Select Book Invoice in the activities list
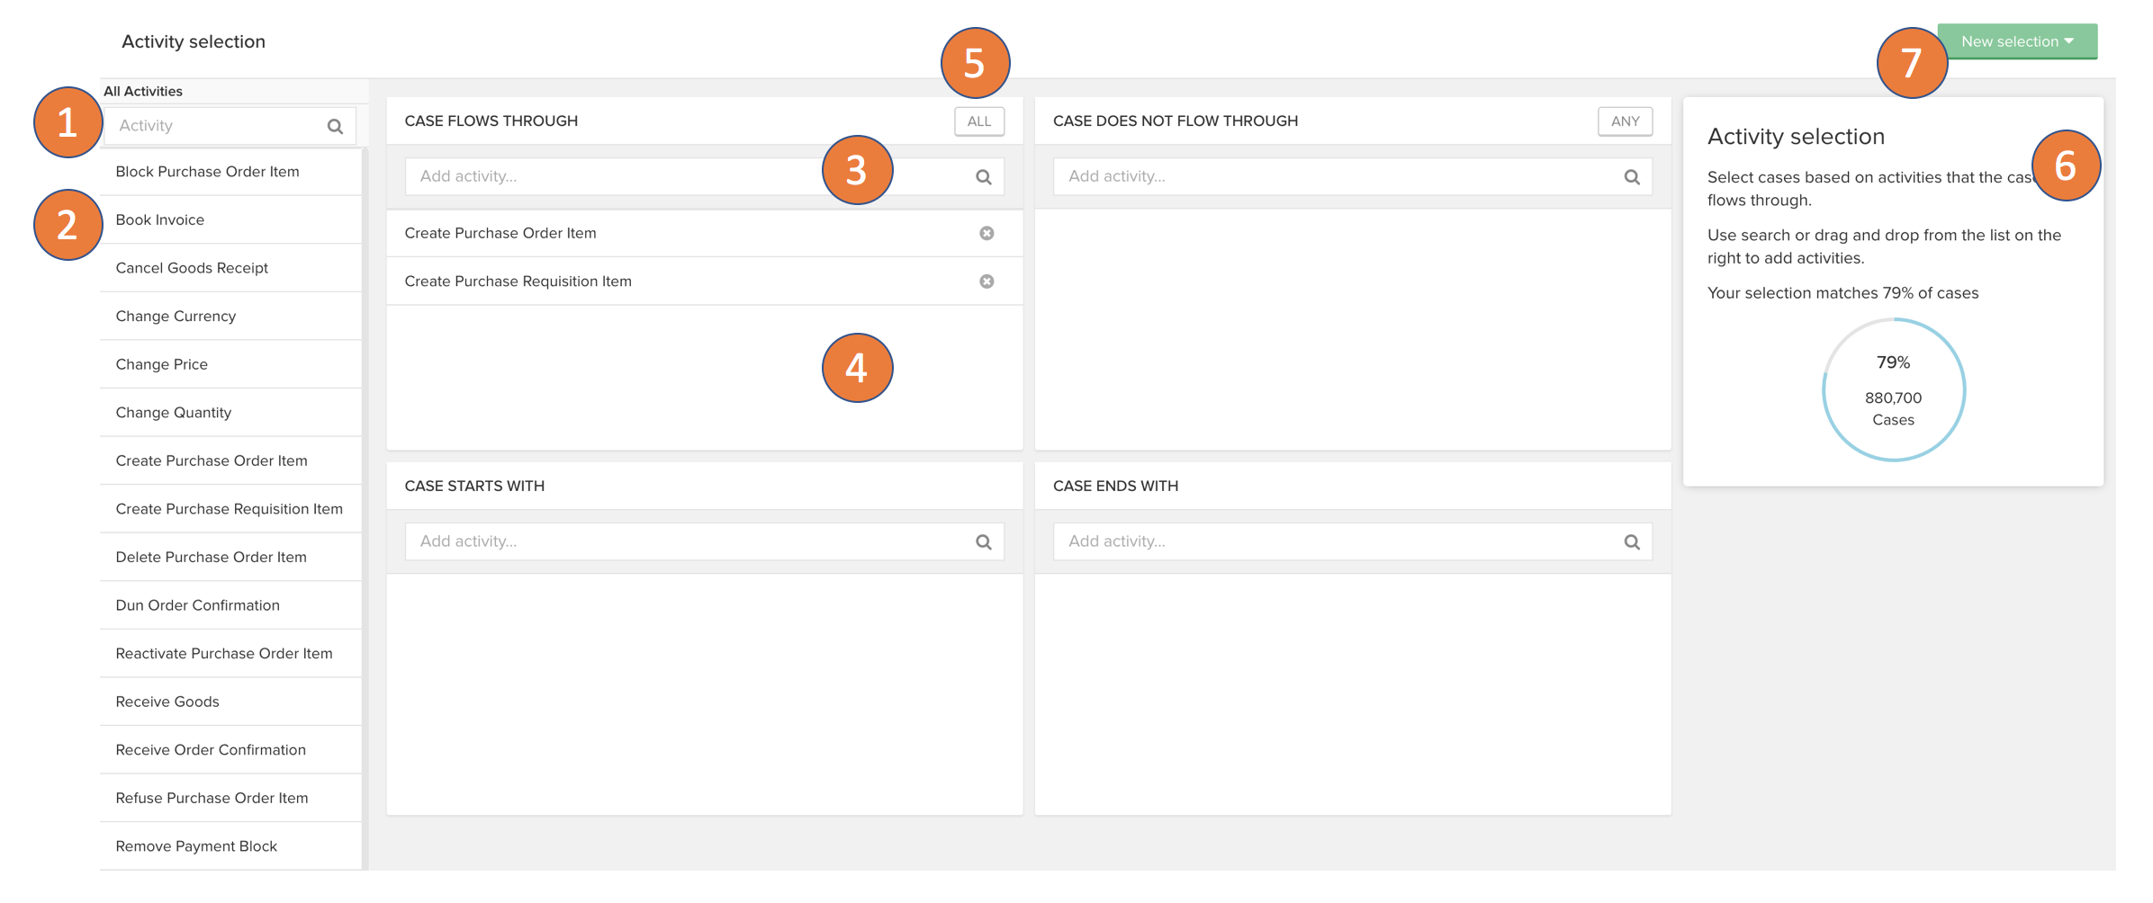Image resolution: width=2153 pixels, height=903 pixels. coord(160,220)
